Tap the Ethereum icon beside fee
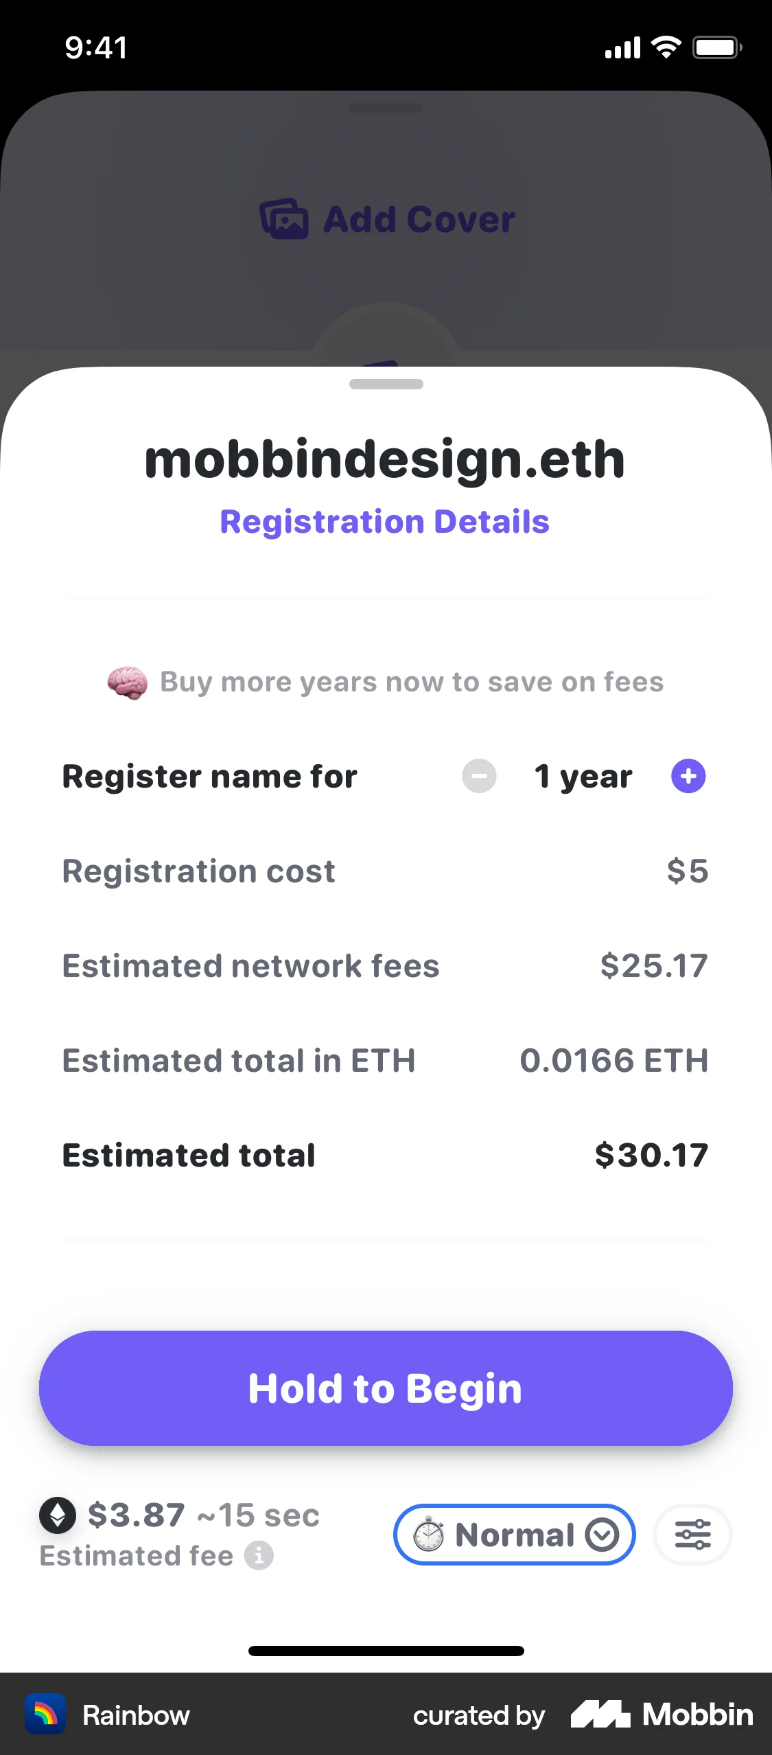The width and height of the screenshot is (772, 1755). click(x=58, y=1515)
